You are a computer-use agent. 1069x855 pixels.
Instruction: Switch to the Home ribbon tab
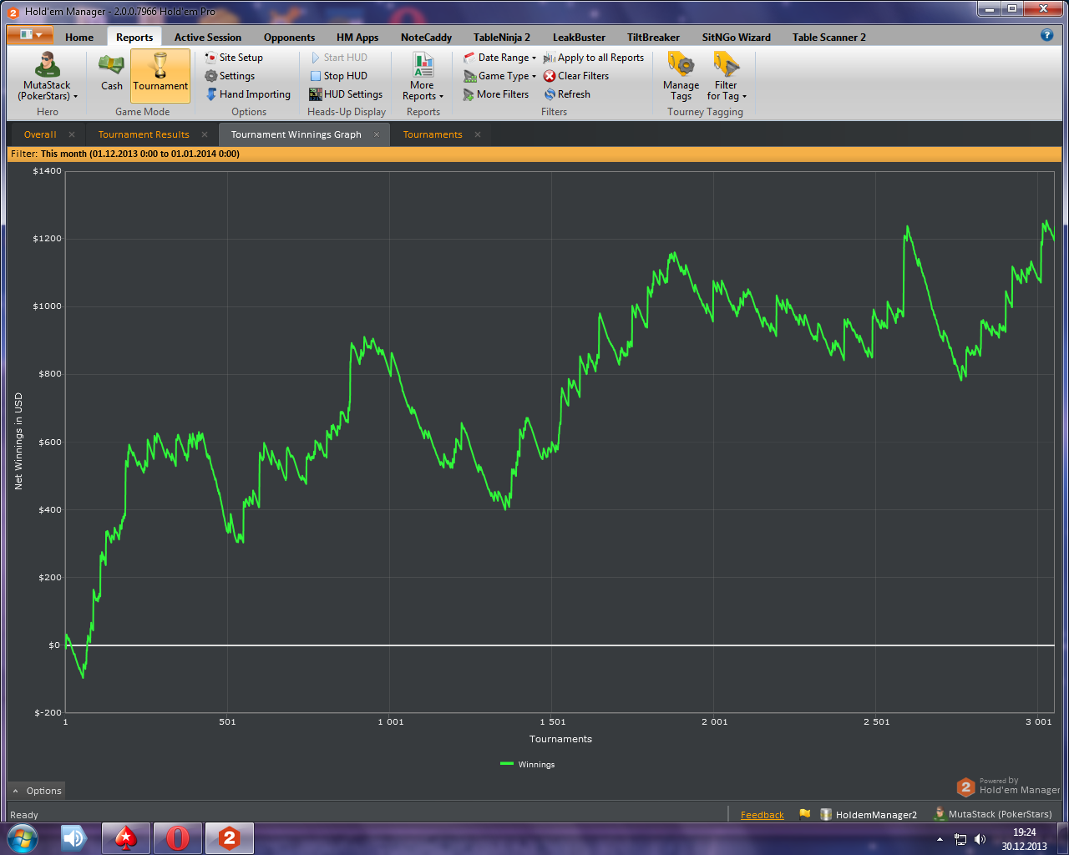pos(79,38)
